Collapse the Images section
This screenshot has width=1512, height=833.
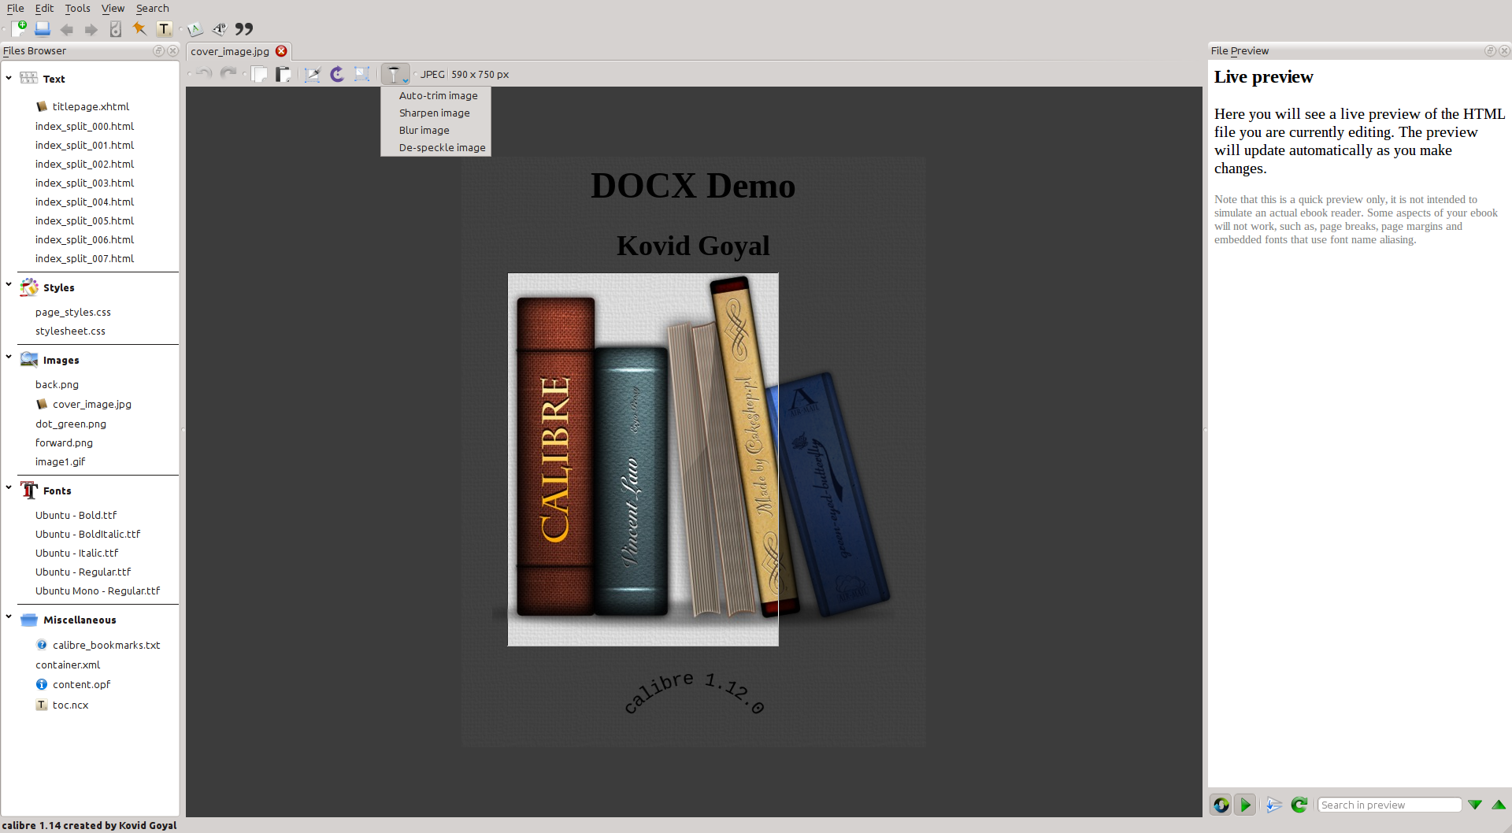pyautogui.click(x=9, y=357)
